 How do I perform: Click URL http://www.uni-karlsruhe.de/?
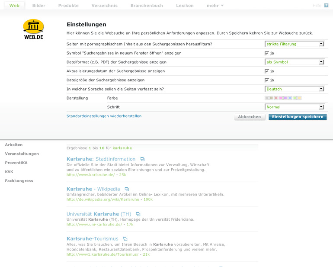tap(94, 224)
